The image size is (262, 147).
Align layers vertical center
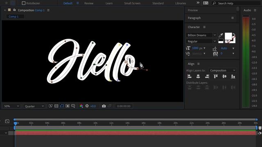pos(224,76)
